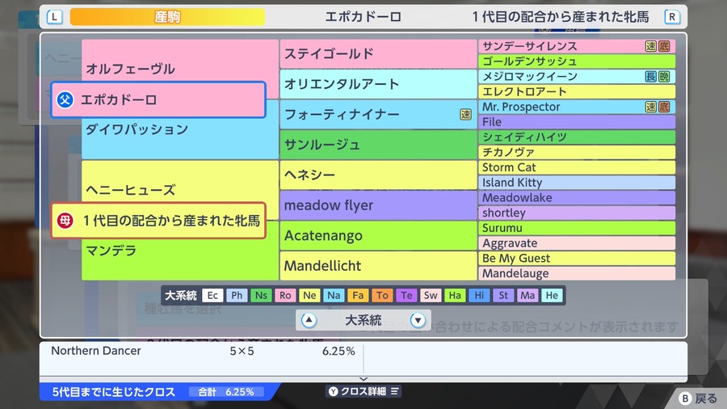Toggle the St lineage legend tag
The width and height of the screenshot is (727, 409).
tap(503, 295)
